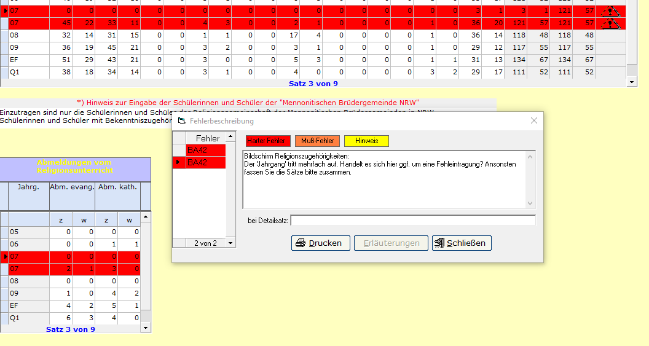Click the second row's warning triangle icon

610,23
